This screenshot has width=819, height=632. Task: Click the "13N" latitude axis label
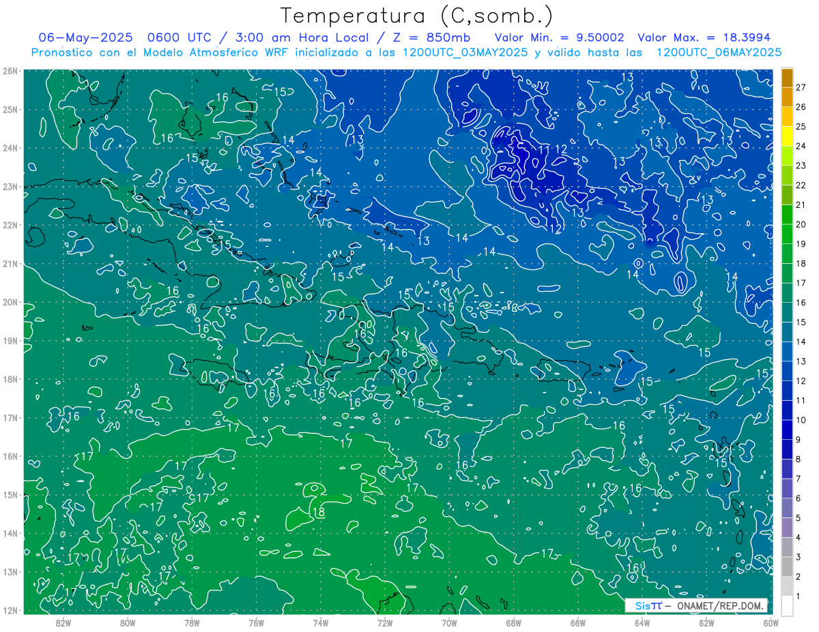click(x=10, y=572)
